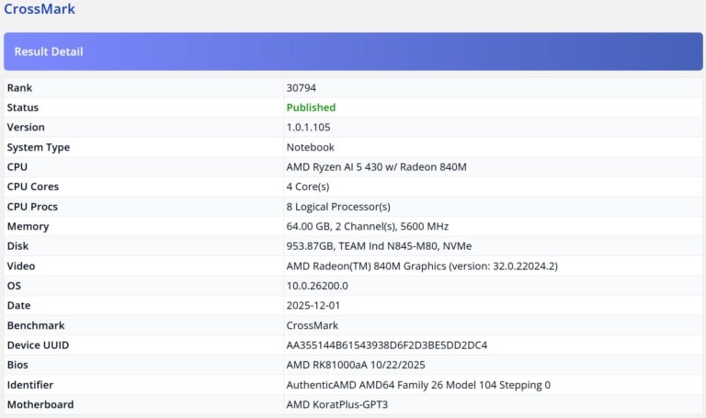Click the green Published status text
This screenshot has height=418, width=706.
click(x=311, y=107)
